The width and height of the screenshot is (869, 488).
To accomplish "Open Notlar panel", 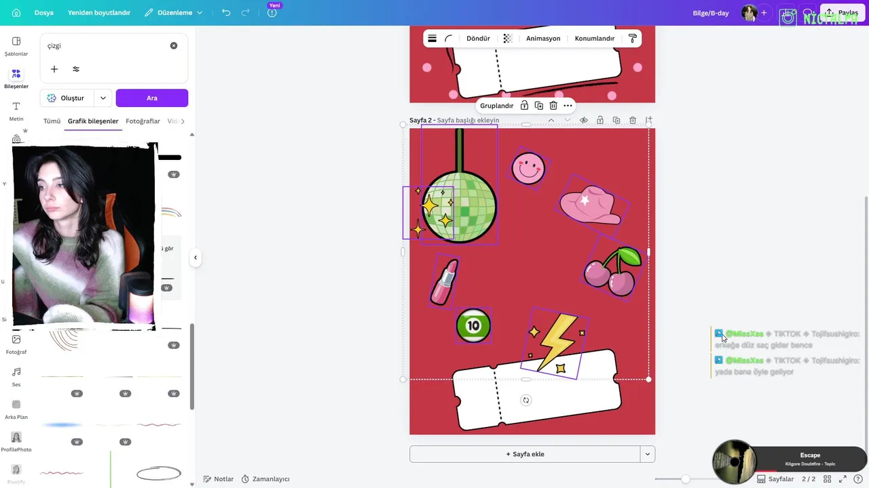I will (219, 479).
